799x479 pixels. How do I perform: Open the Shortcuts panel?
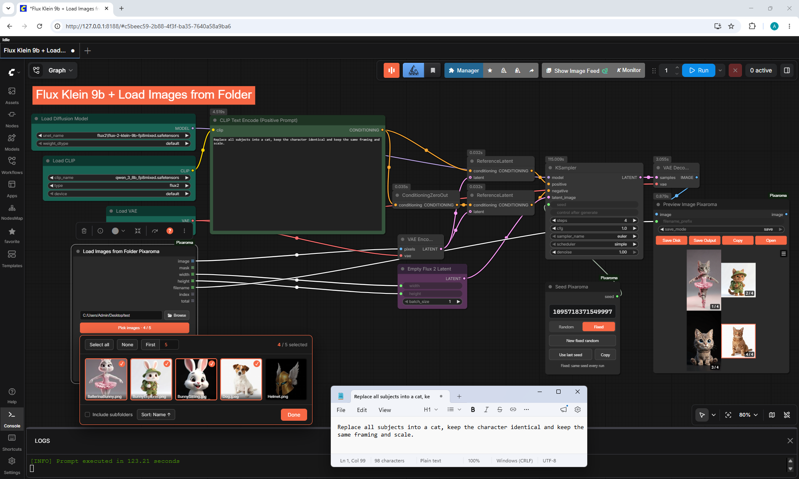pyautogui.click(x=12, y=442)
